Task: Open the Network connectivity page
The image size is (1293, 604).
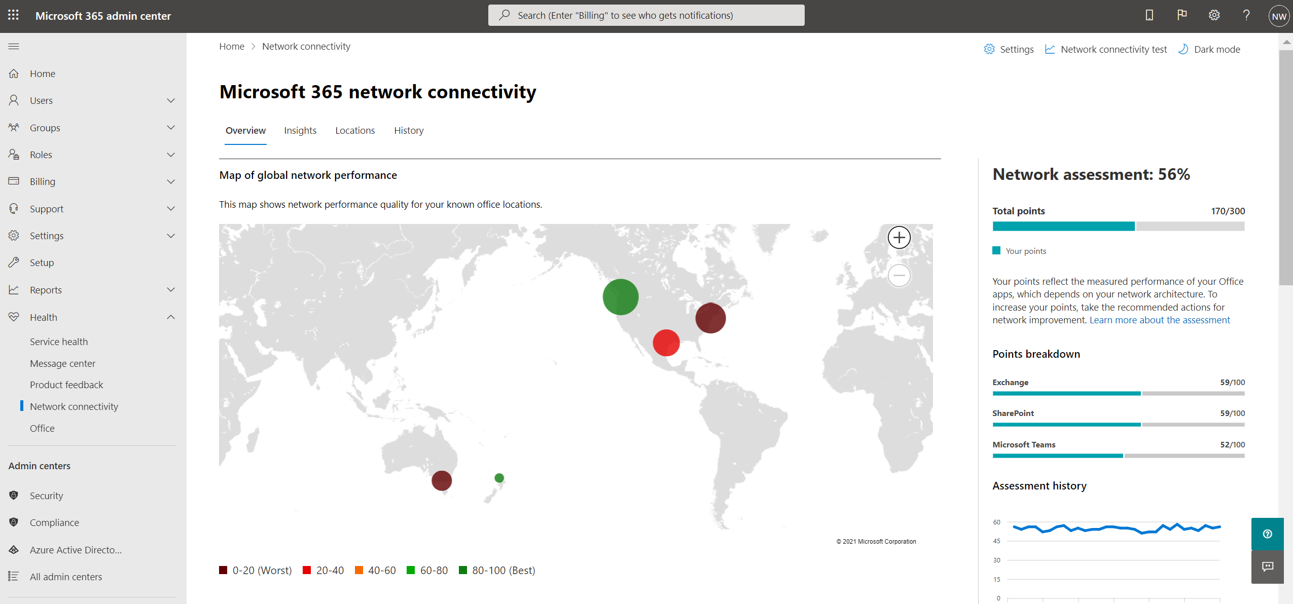Action: [74, 406]
